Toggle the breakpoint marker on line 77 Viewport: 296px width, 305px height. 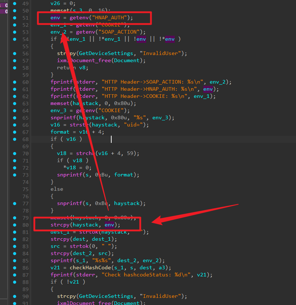[15, 204]
